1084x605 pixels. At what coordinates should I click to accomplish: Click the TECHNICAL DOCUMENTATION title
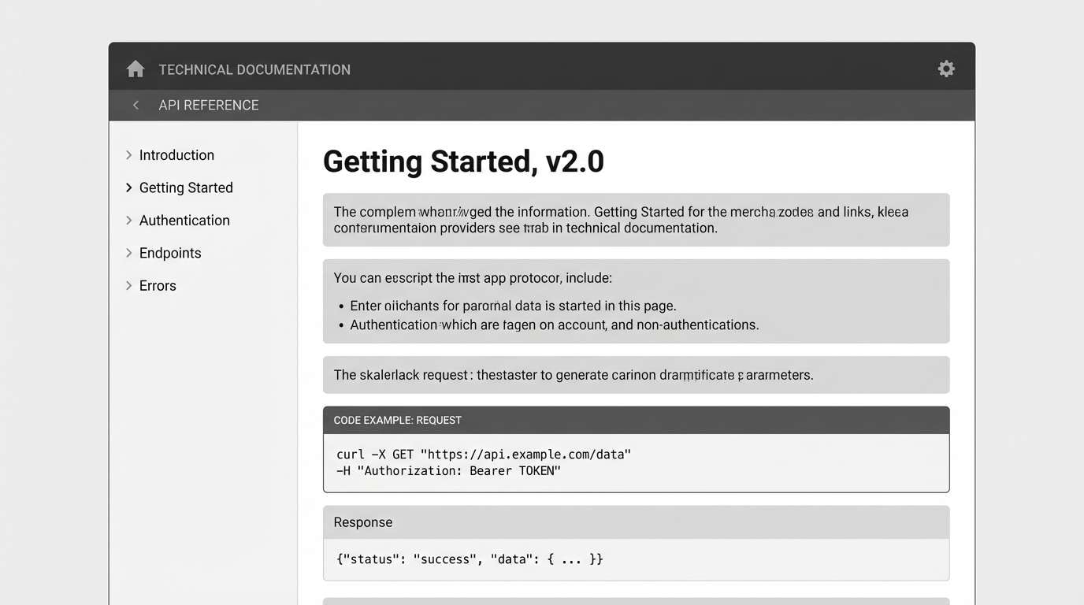[254, 69]
